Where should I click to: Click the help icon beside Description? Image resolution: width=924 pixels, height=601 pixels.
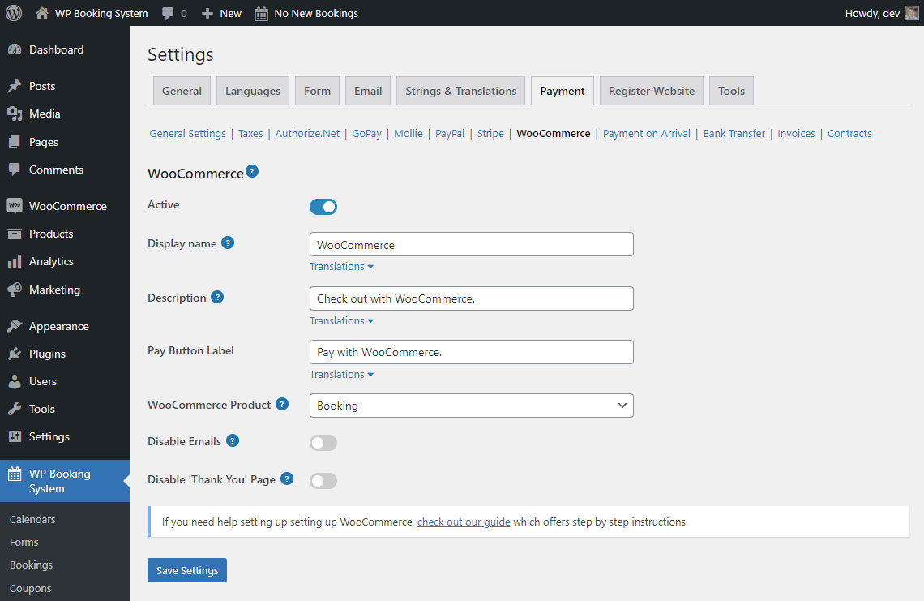click(217, 298)
